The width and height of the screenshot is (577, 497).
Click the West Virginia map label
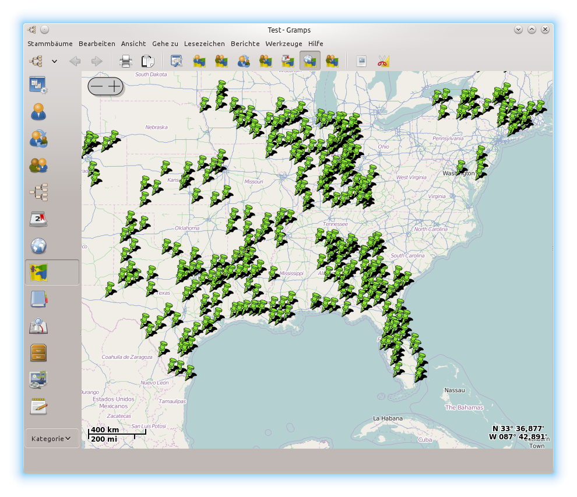coord(411,177)
